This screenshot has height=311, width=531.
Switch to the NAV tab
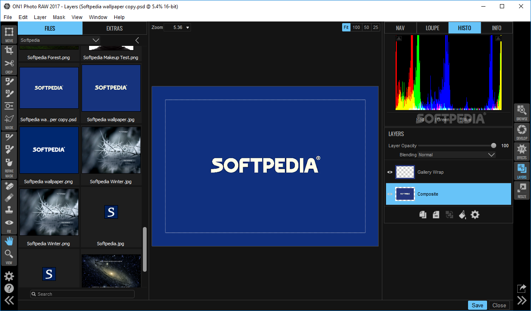(x=400, y=28)
